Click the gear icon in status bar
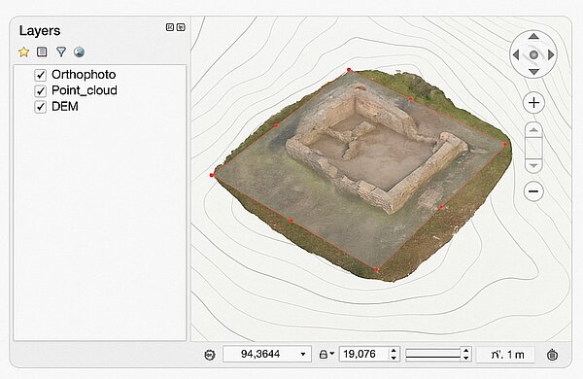The width and height of the screenshot is (583, 379). point(210,355)
